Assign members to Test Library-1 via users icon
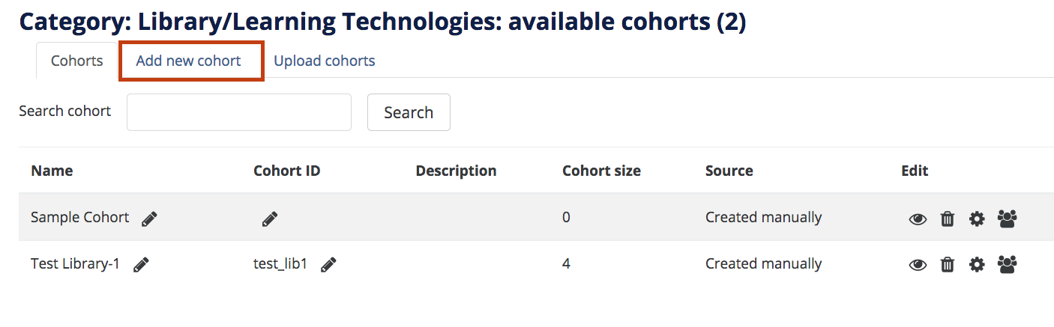The image size is (1054, 327). (x=1008, y=264)
